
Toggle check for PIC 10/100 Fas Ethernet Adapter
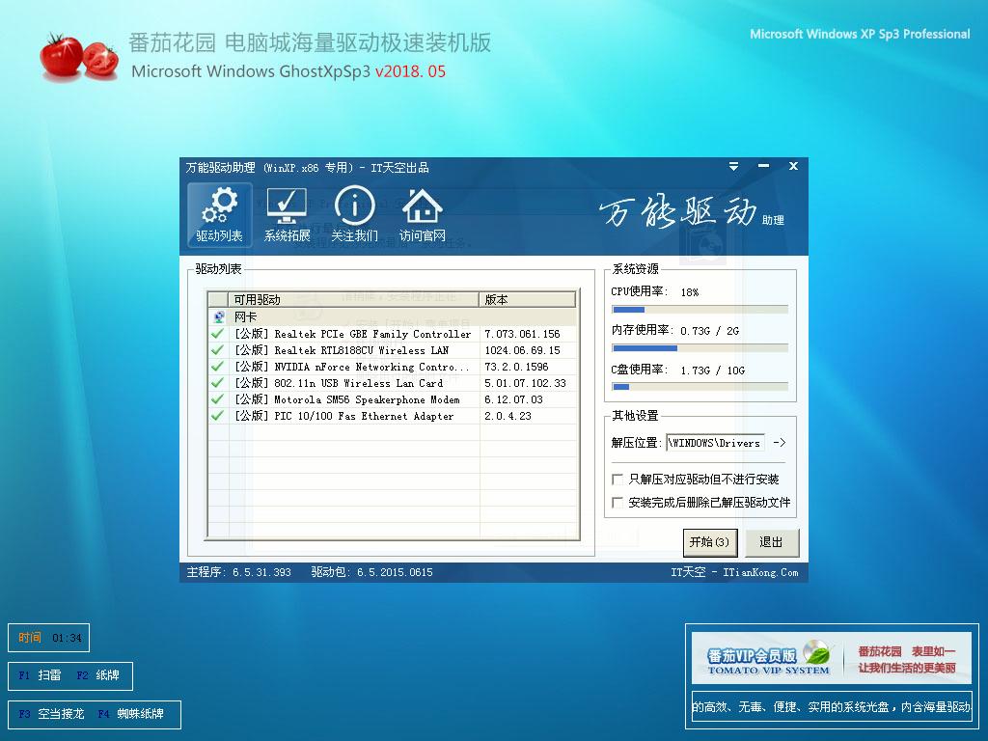[x=217, y=415]
